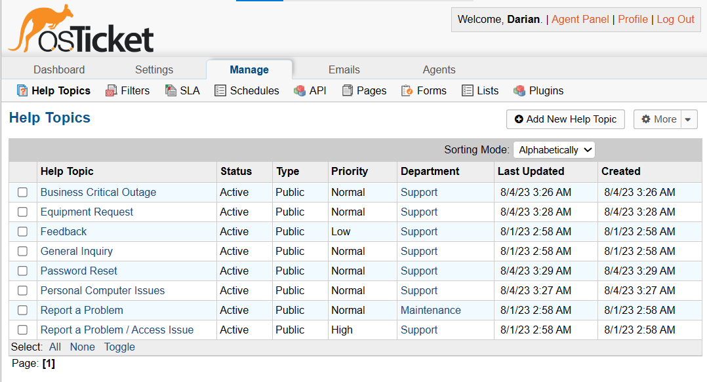
Task: Open the Sorting Mode dropdown
Action: click(554, 149)
